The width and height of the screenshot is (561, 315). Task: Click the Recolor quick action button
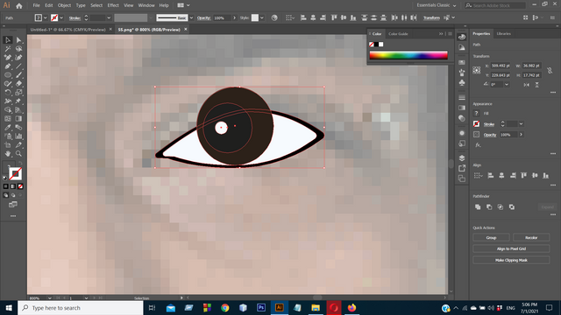(x=531, y=237)
